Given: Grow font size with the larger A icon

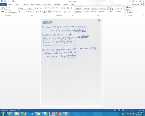Looking at the screenshot, I should pos(35,8).
